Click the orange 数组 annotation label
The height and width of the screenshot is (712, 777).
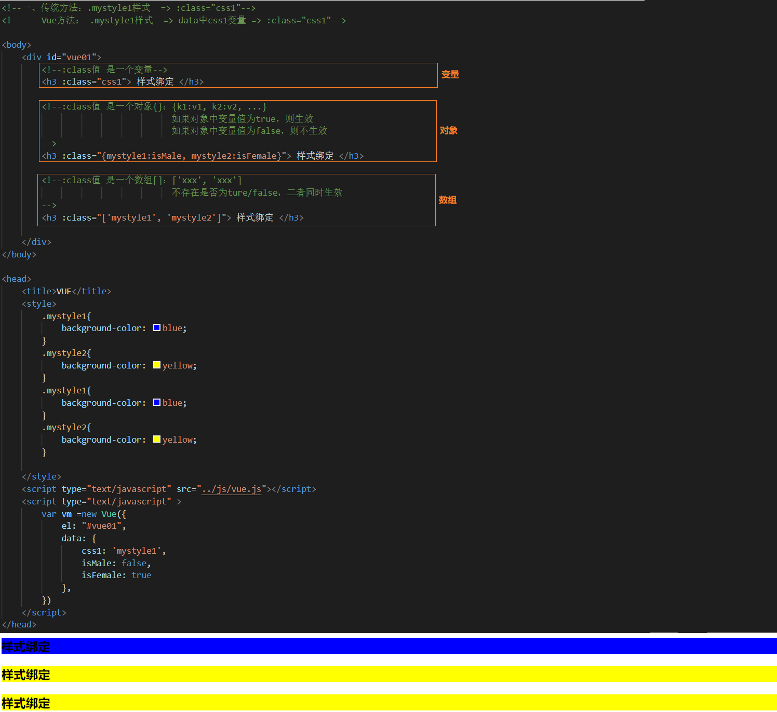(447, 200)
